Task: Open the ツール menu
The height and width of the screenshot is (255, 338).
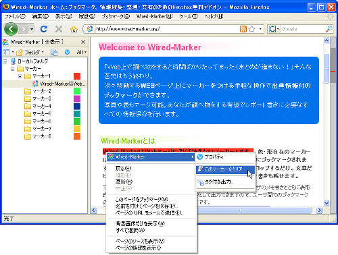Action: pos(189,16)
